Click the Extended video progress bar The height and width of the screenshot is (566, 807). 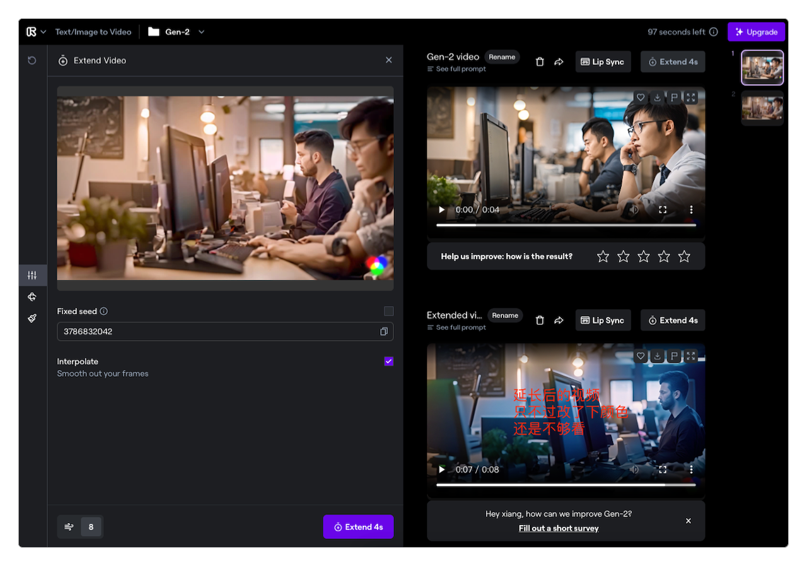click(566, 485)
